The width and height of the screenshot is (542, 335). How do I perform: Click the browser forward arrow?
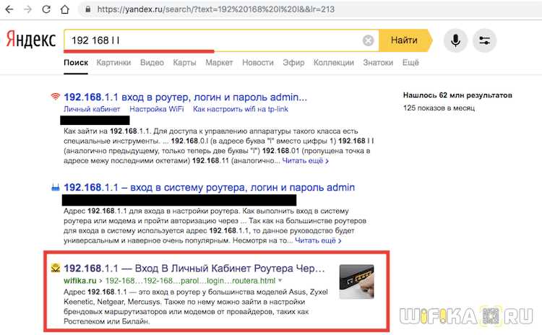[27, 9]
